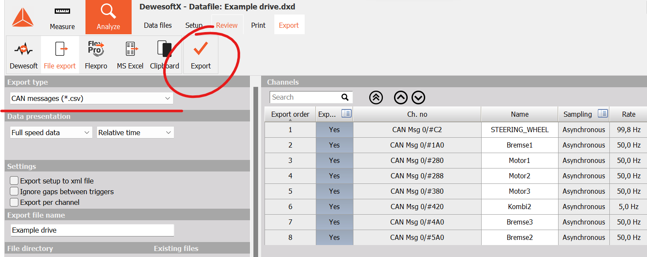Screen dimensions: 647x257
Task: Toggle export Yes for Motor2
Action: click(x=335, y=176)
